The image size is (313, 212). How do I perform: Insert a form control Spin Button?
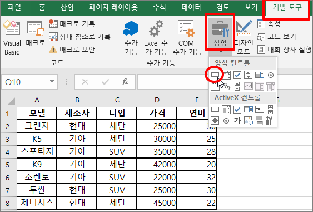coord(249,75)
